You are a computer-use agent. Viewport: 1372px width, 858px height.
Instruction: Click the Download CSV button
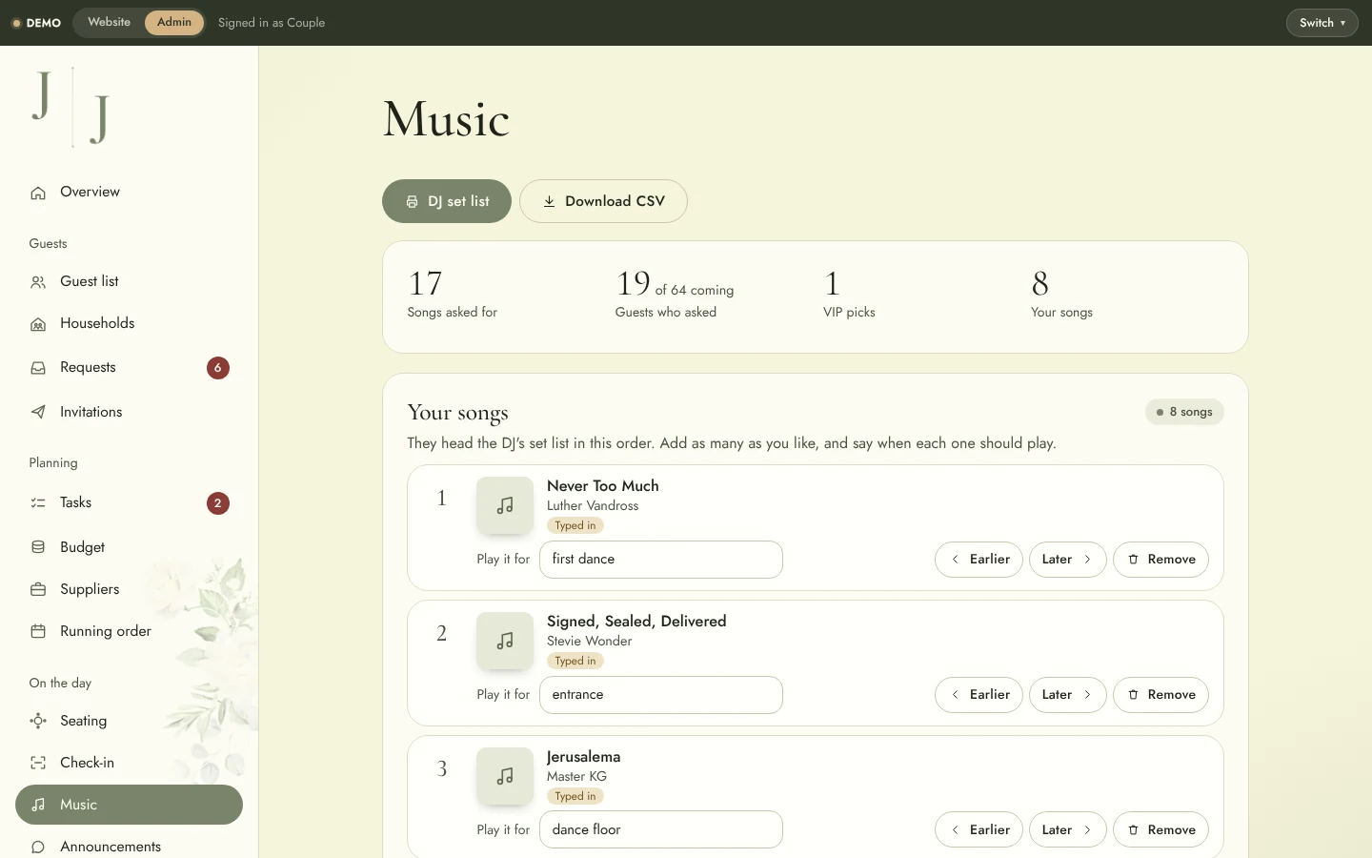(603, 201)
